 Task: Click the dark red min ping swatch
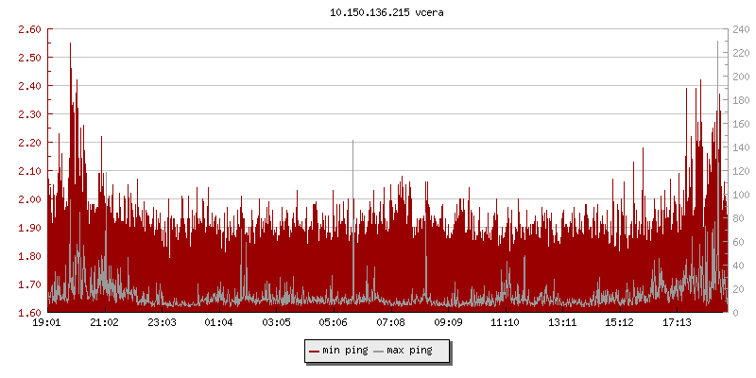pyautogui.click(x=314, y=352)
